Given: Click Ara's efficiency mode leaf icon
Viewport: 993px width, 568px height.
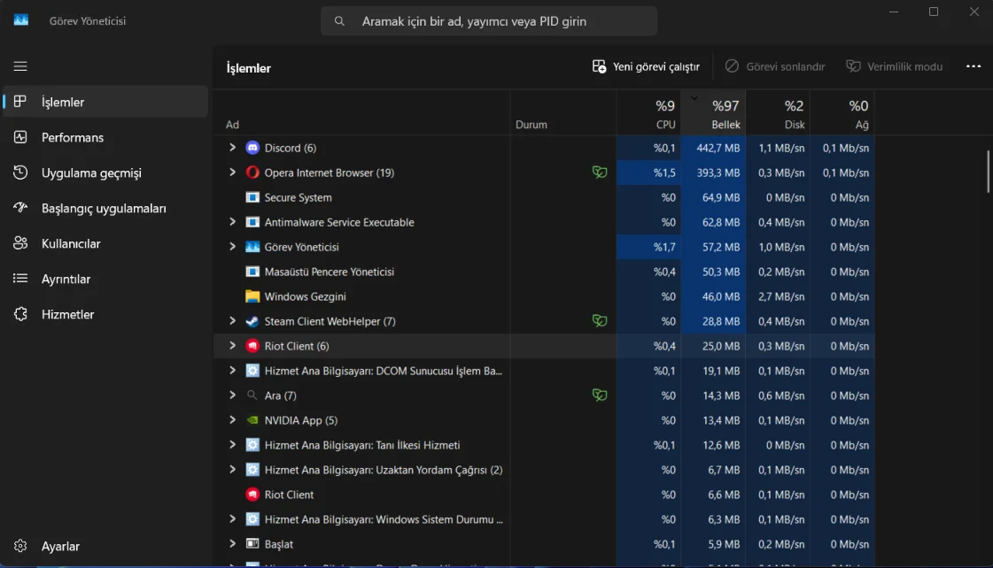Looking at the screenshot, I should tap(599, 395).
